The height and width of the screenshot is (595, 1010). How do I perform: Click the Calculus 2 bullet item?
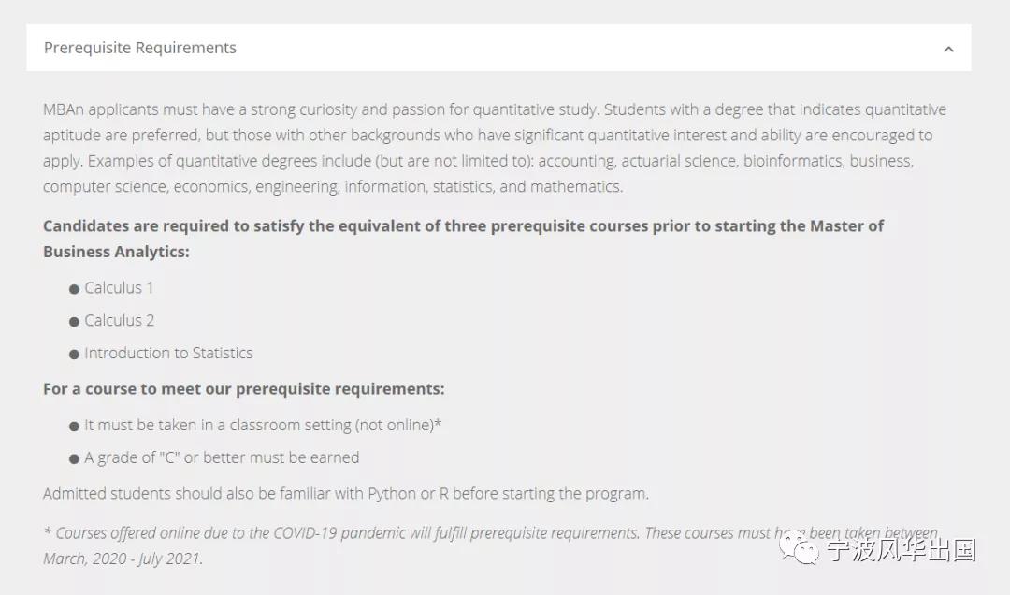click(119, 320)
